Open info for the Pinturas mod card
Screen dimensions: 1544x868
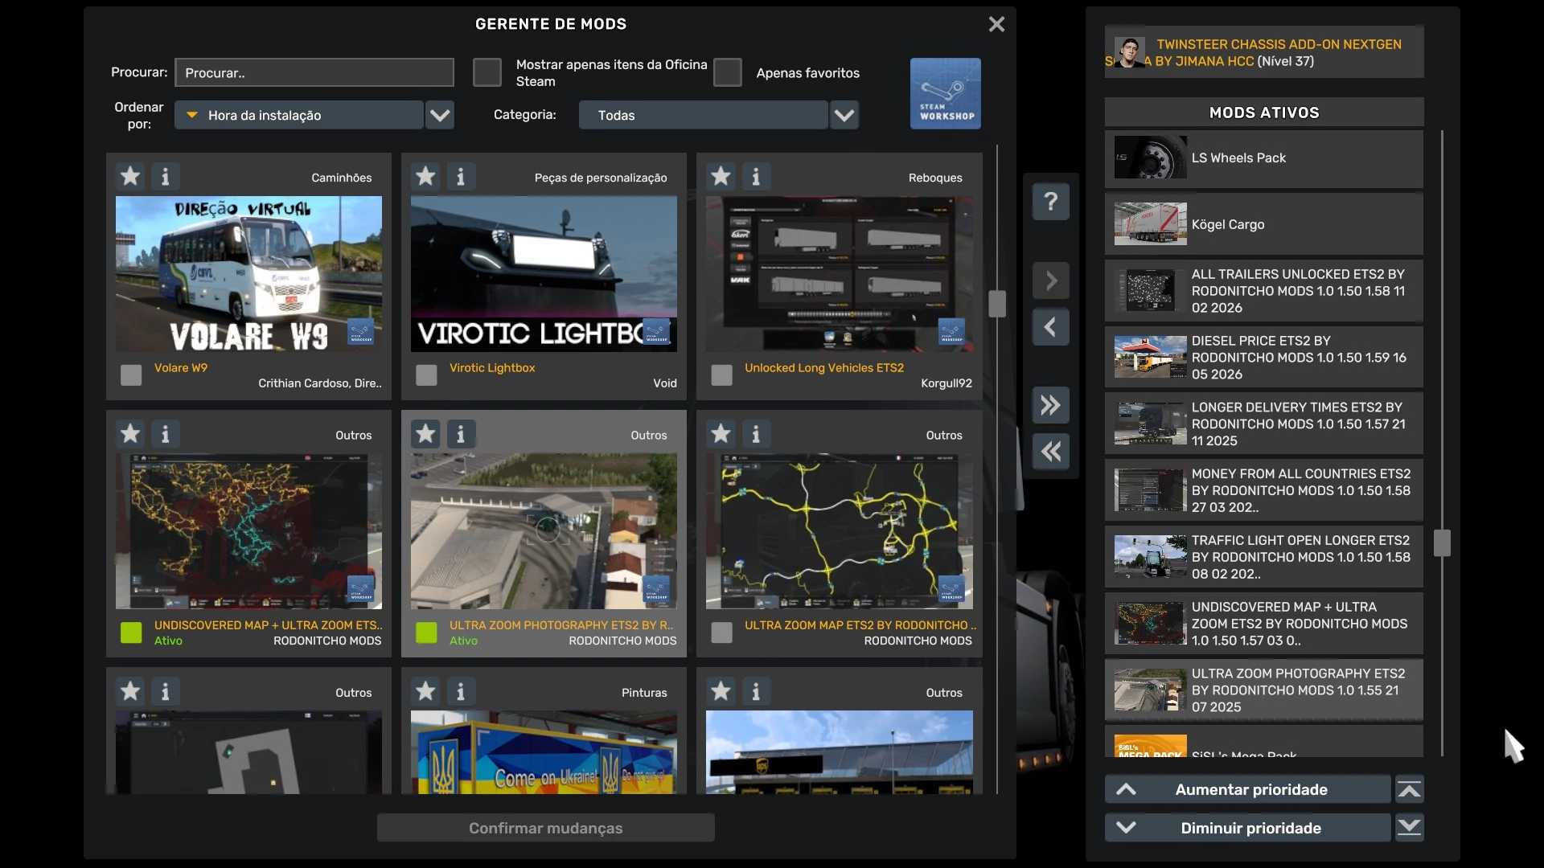(x=461, y=691)
